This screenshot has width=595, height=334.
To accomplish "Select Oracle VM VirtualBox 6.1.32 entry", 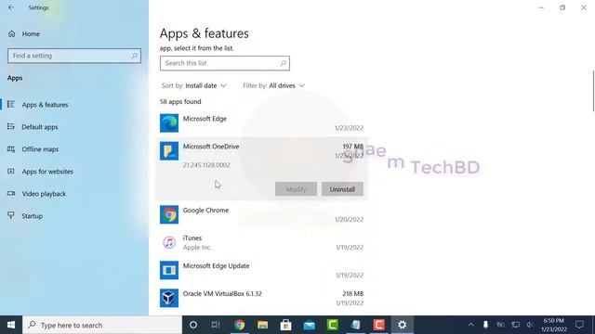I will coord(261,299).
